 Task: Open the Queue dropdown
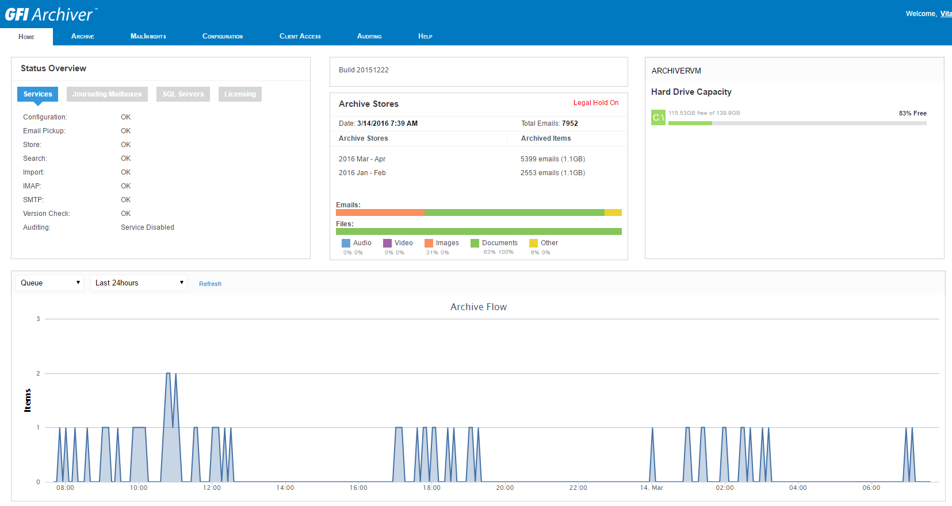click(x=49, y=283)
